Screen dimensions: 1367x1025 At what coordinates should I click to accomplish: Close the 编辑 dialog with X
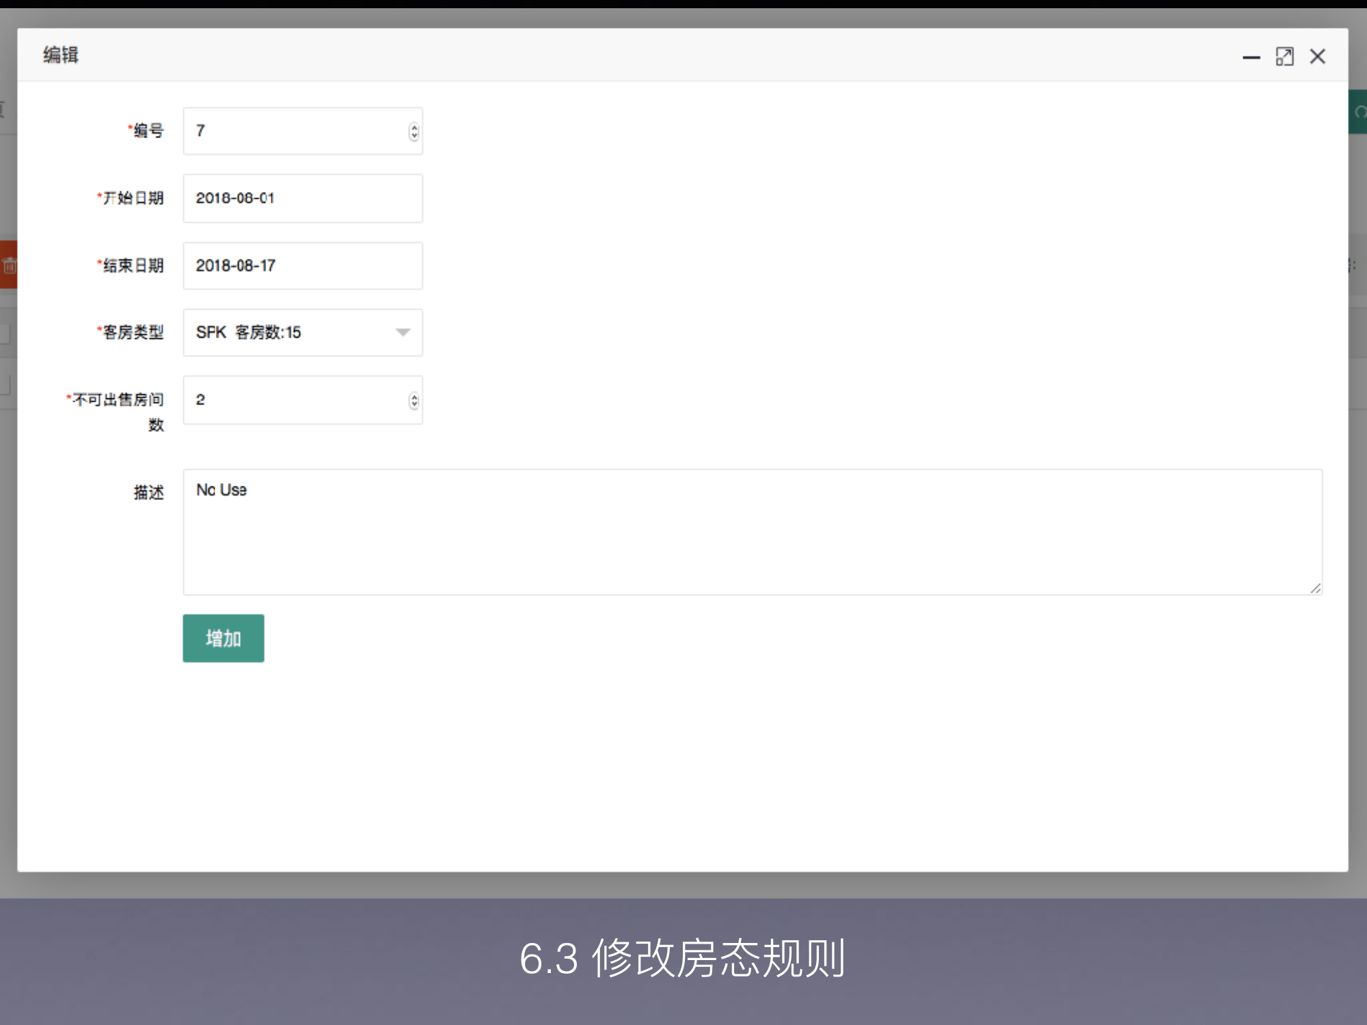pyautogui.click(x=1317, y=57)
